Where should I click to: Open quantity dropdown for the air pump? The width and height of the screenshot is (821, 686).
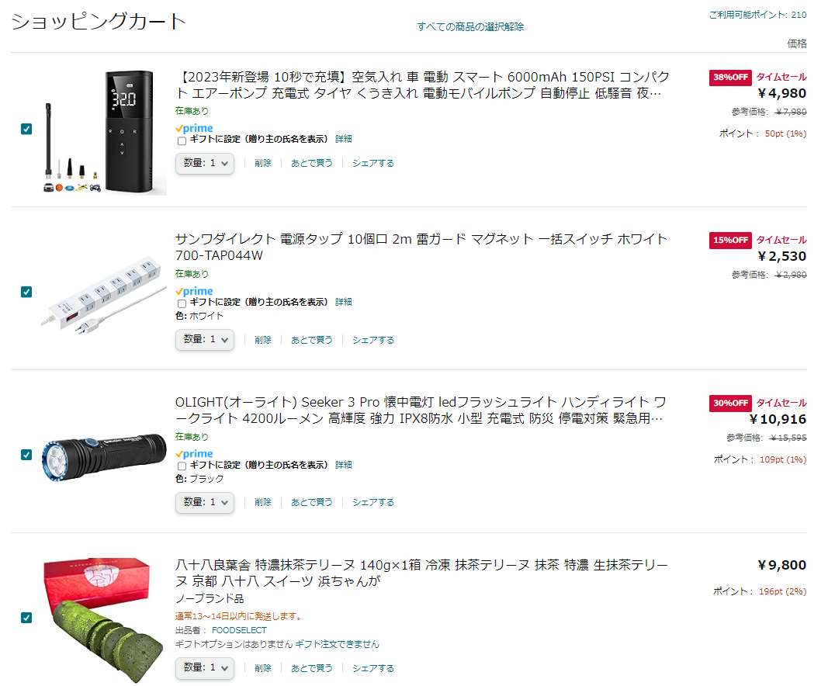(x=205, y=164)
